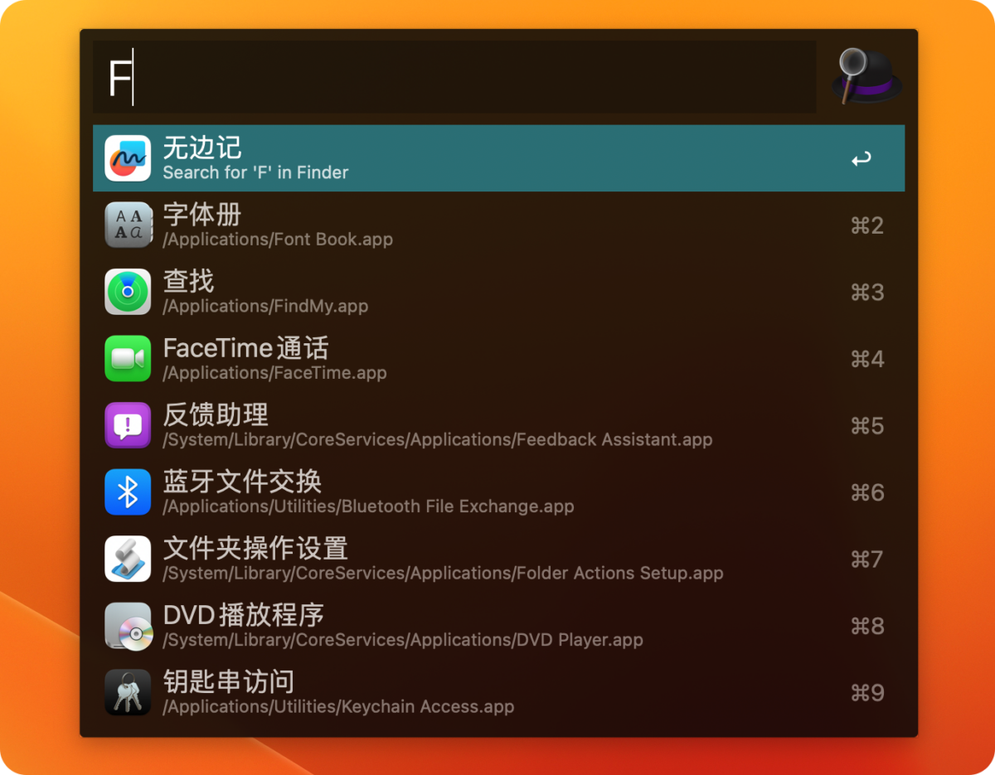The image size is (995, 775).
Task: Click the ⌘9 shortcut label
Action: point(867,692)
